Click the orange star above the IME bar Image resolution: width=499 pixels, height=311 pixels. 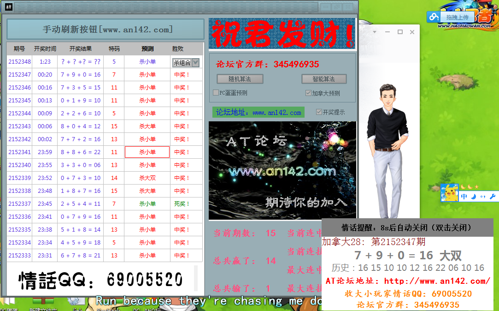coord(477,187)
